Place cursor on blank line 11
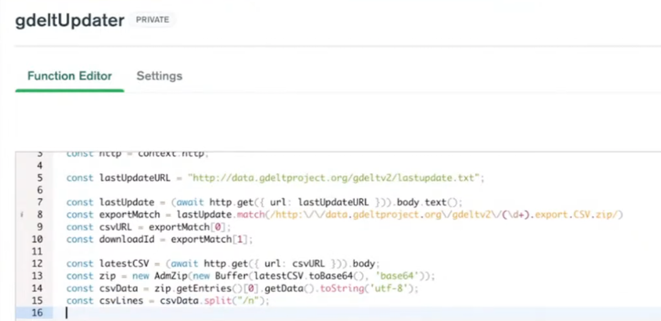 click(x=221, y=252)
